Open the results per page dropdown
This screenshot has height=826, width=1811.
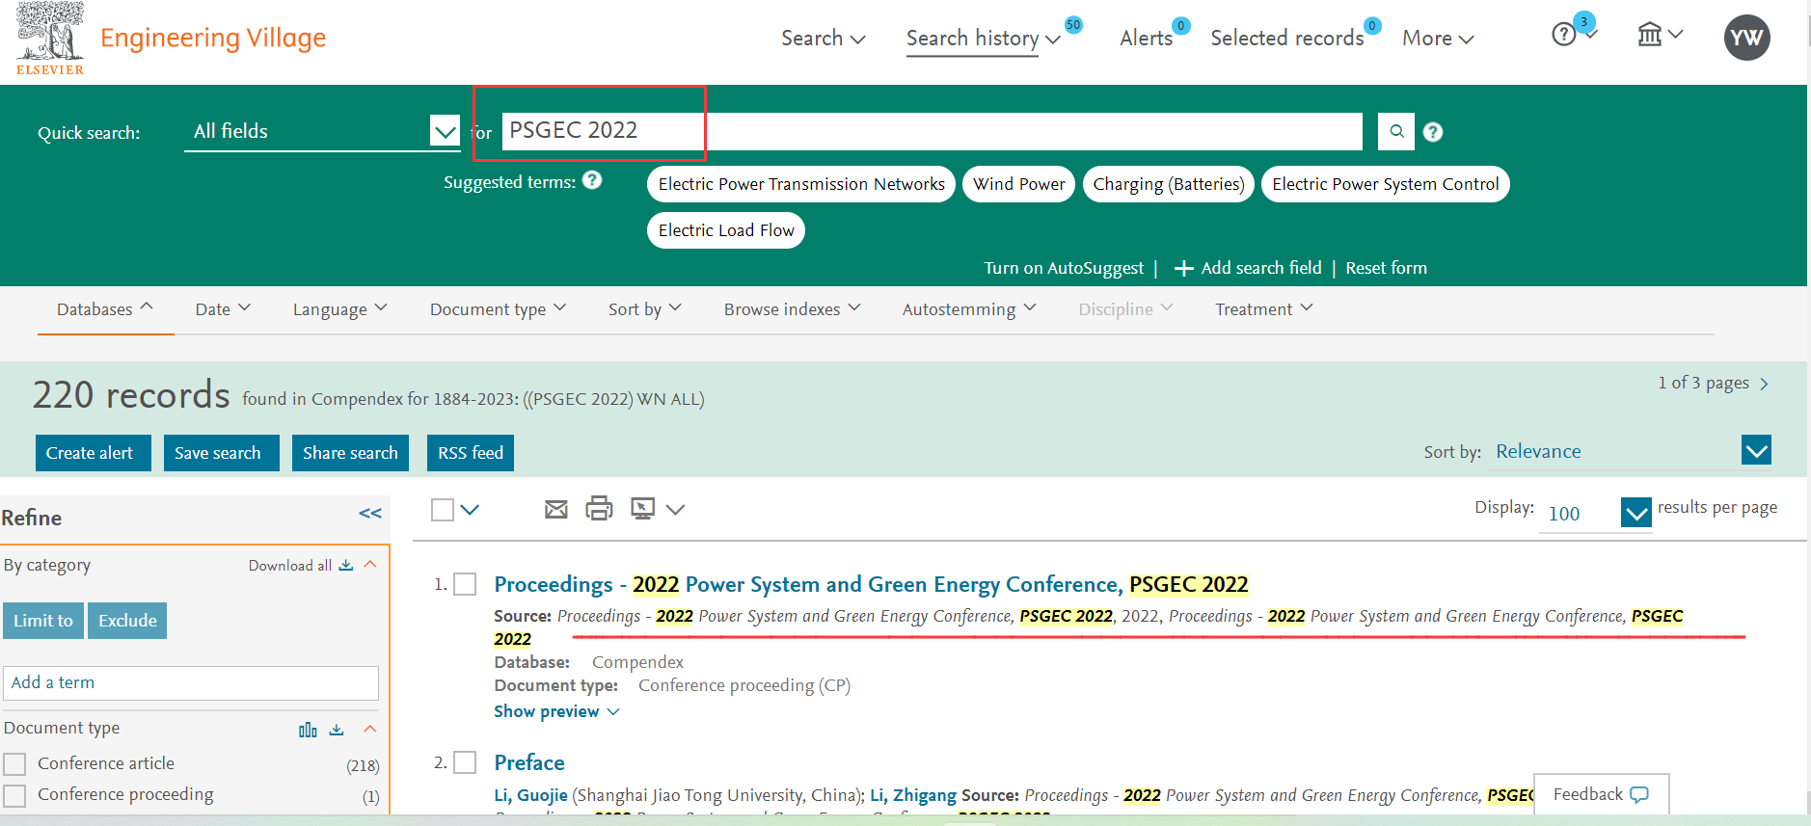click(x=1595, y=513)
